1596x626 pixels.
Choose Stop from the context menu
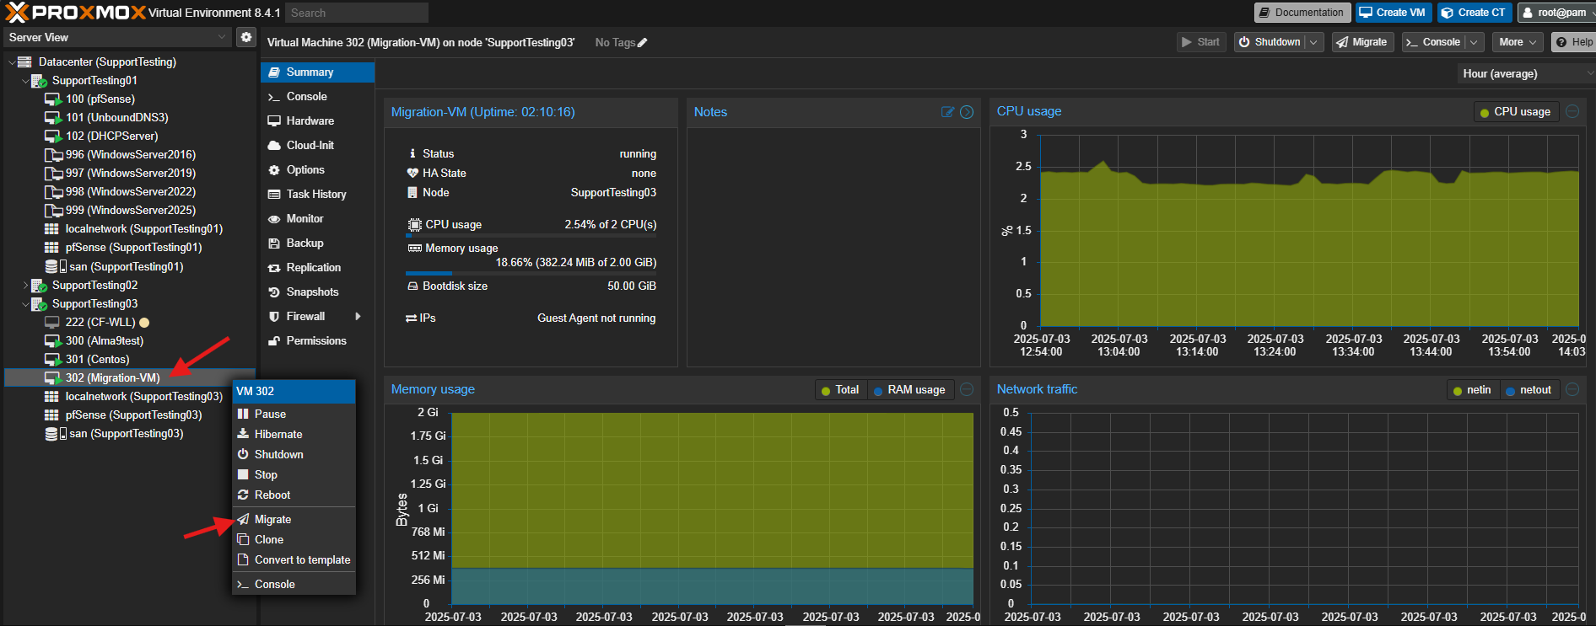294,475
